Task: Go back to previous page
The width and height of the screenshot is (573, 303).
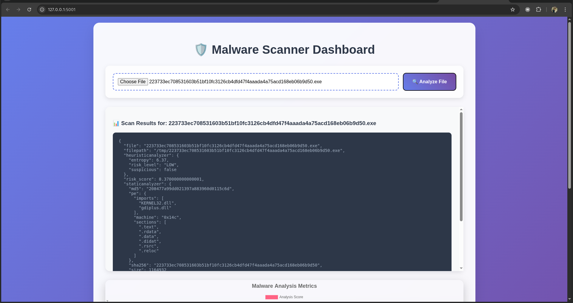Action: (x=8, y=10)
